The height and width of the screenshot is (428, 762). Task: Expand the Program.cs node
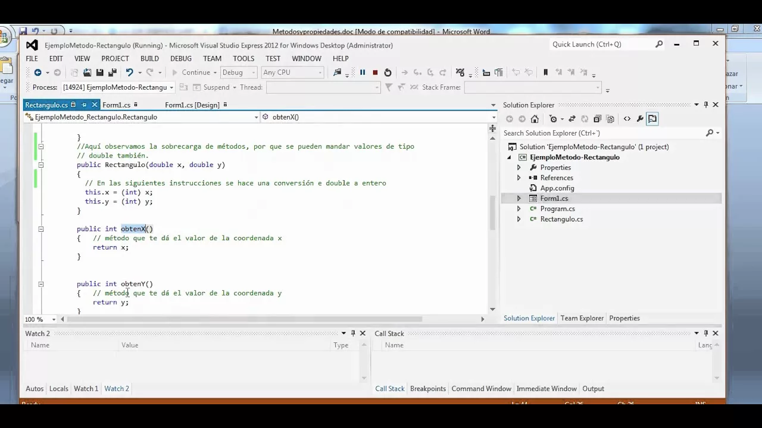(519, 209)
